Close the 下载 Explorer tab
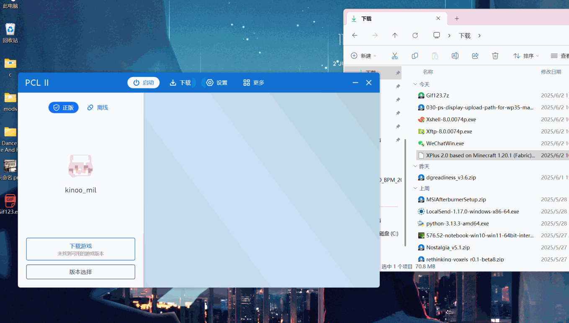 coord(438,18)
